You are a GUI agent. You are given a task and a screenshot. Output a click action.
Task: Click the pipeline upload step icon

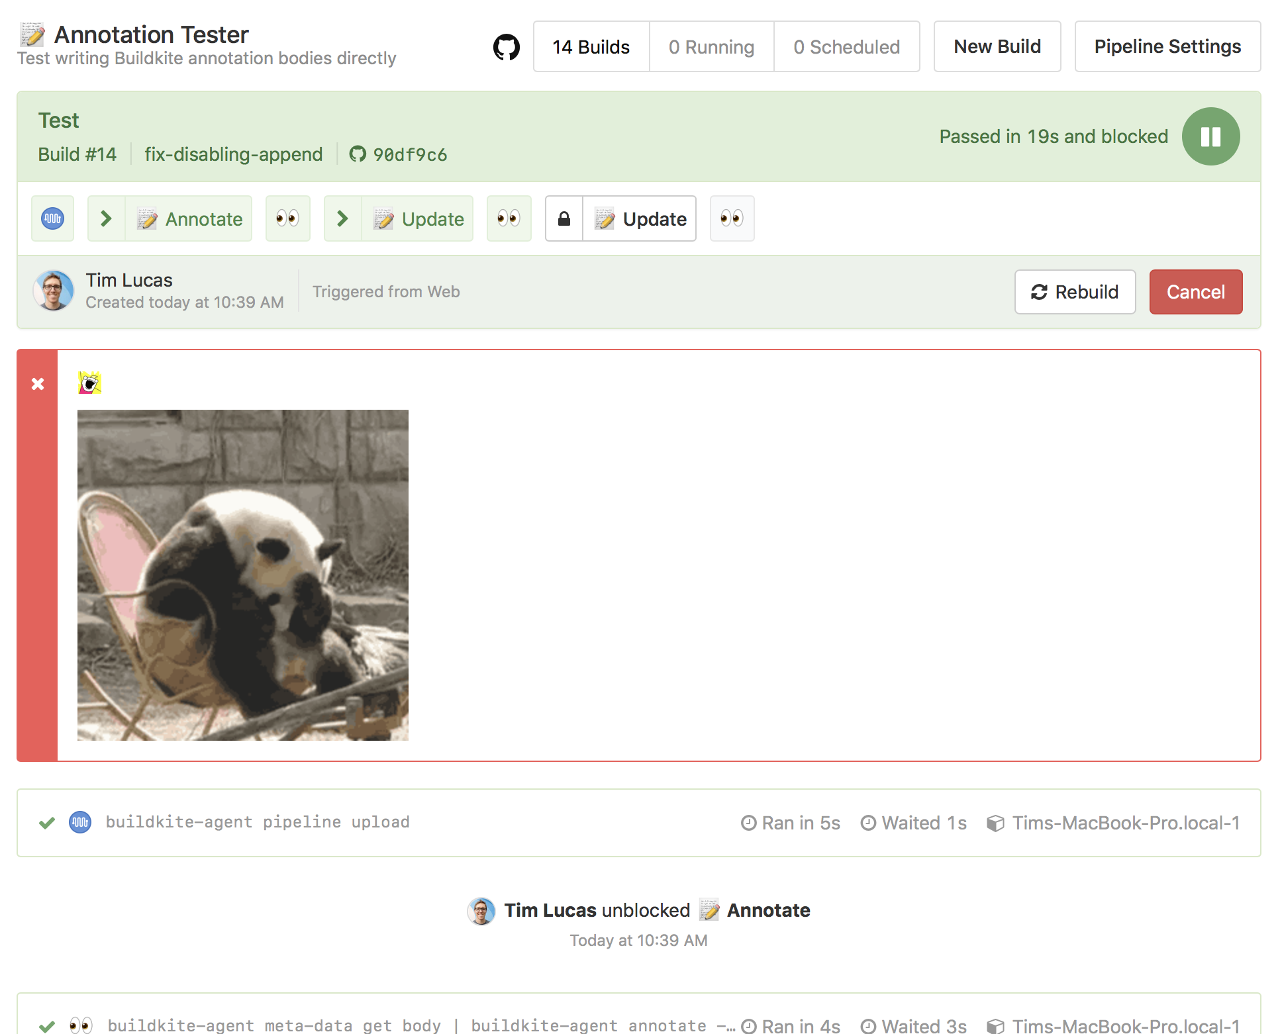(53, 218)
